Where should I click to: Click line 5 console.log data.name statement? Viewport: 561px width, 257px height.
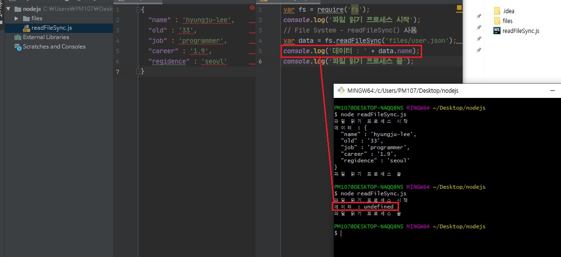tap(351, 51)
